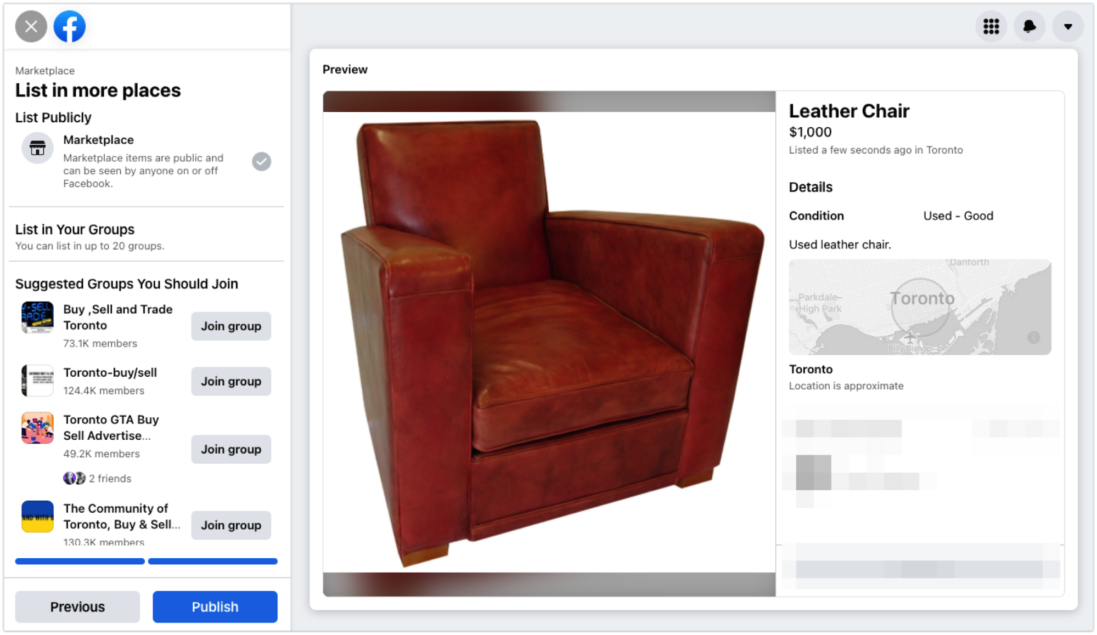Expand the Toronto map location view
1097x635 pixels.
click(x=919, y=306)
